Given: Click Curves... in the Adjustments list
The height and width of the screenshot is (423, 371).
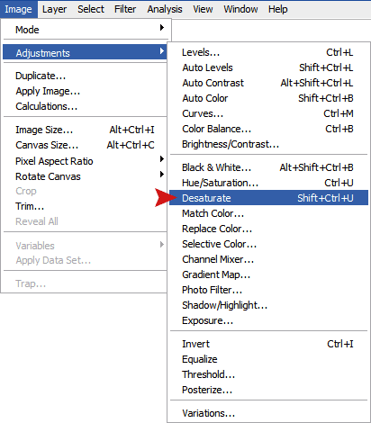Looking at the screenshot, I should 268,113.
